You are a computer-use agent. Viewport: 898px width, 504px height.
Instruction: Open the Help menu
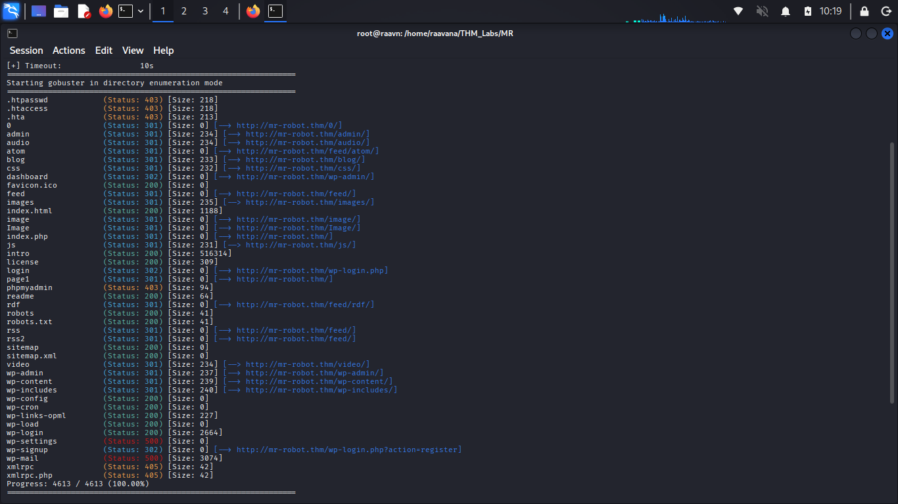coord(164,51)
